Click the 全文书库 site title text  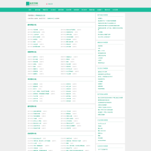pyautogui.click(x=34, y=3)
